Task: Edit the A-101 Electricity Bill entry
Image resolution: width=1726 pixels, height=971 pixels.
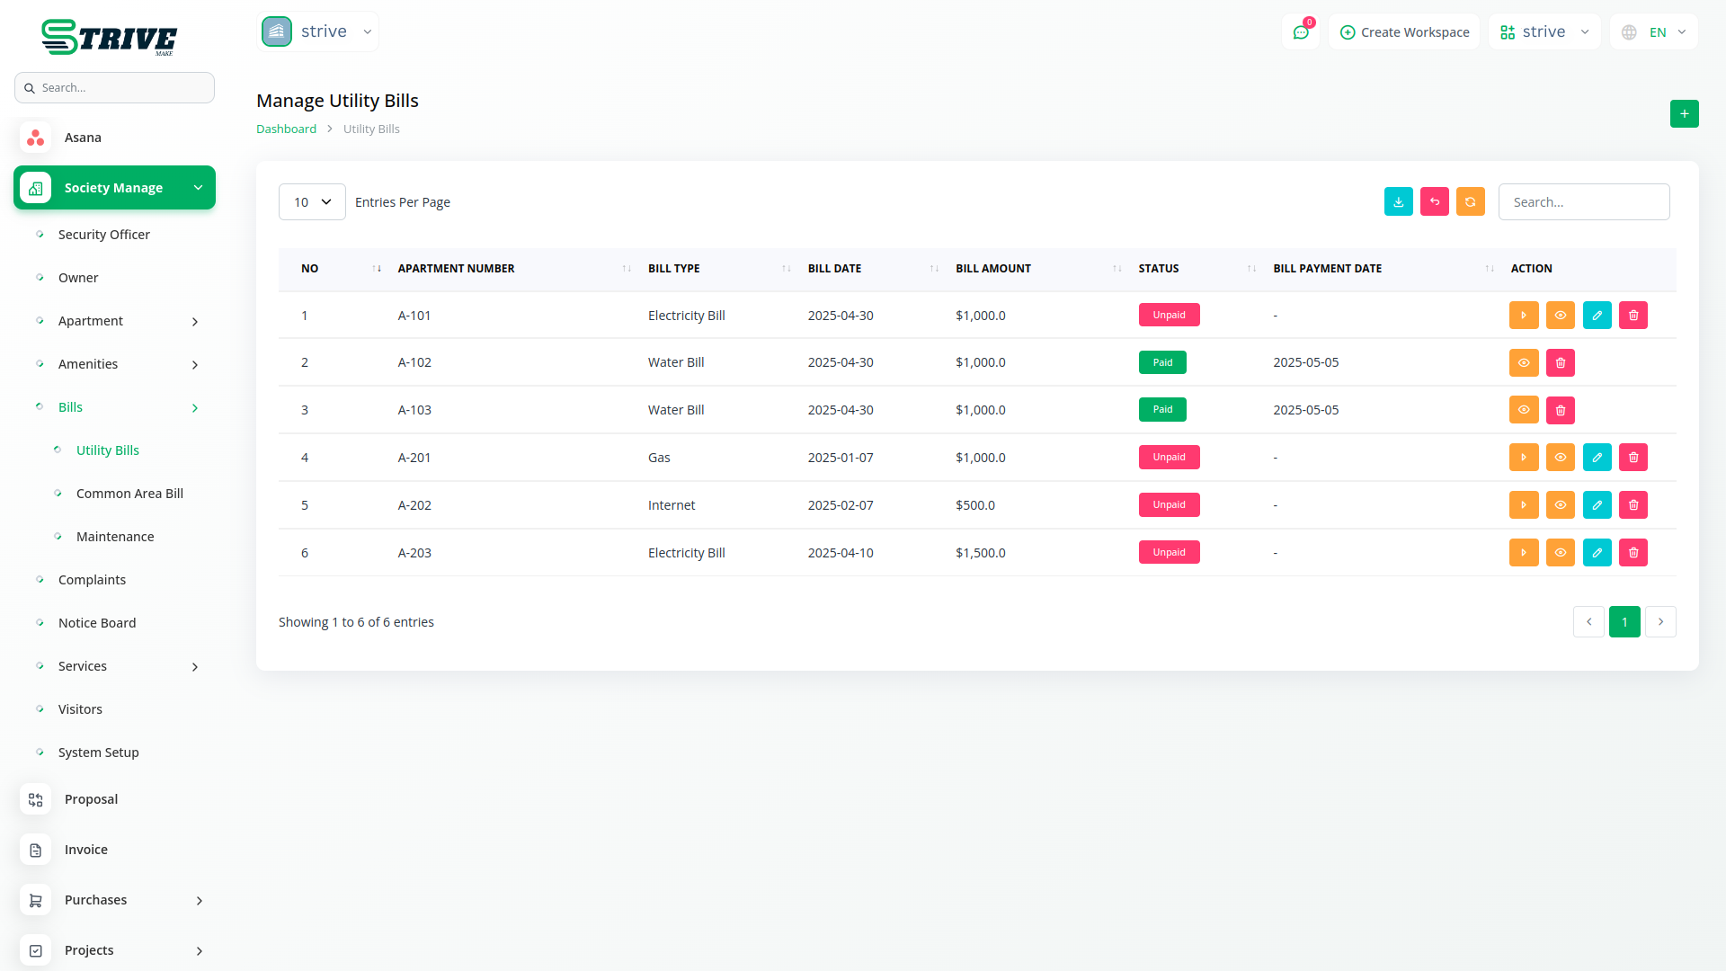Action: 1597,316
